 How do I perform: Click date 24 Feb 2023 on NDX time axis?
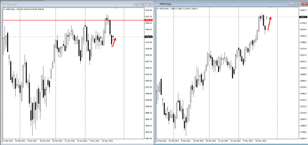(174, 141)
